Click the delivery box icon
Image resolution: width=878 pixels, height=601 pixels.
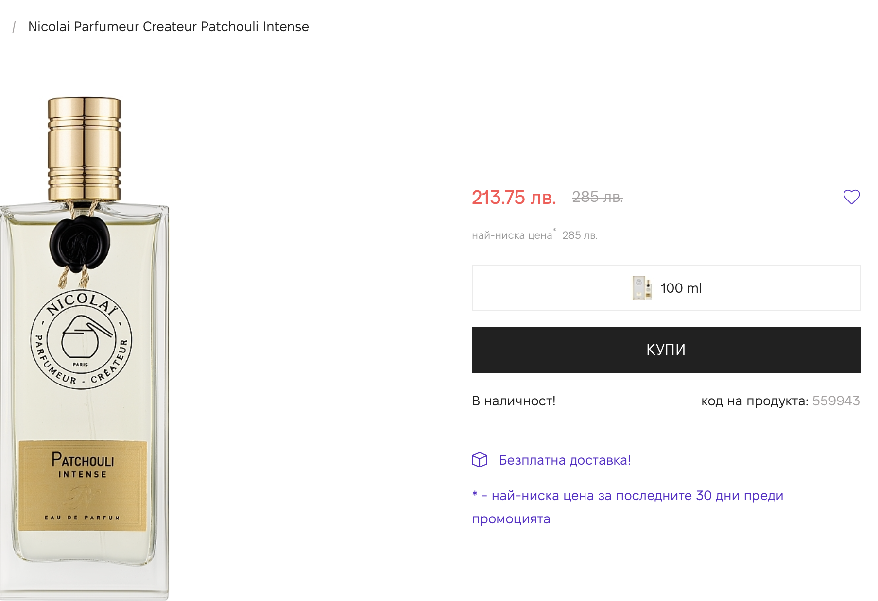(480, 460)
